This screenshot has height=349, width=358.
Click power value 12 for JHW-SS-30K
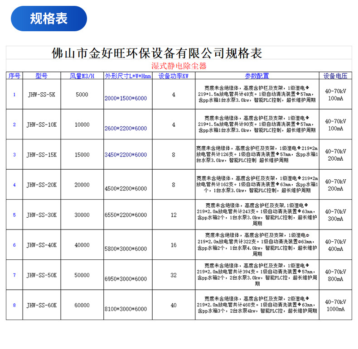tap(174, 215)
